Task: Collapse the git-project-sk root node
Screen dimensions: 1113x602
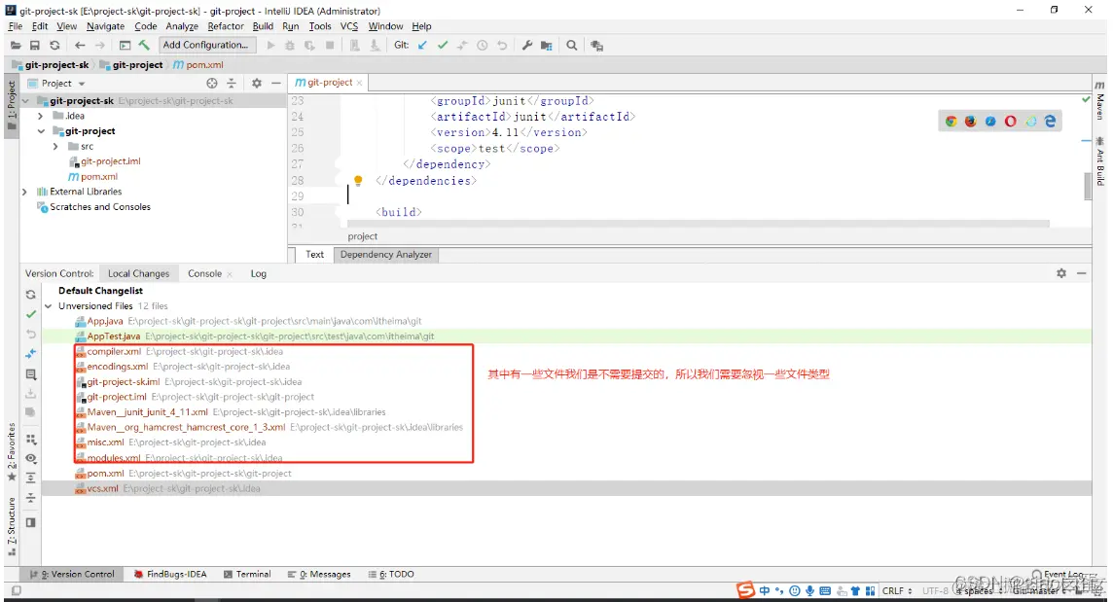Action: (x=26, y=101)
